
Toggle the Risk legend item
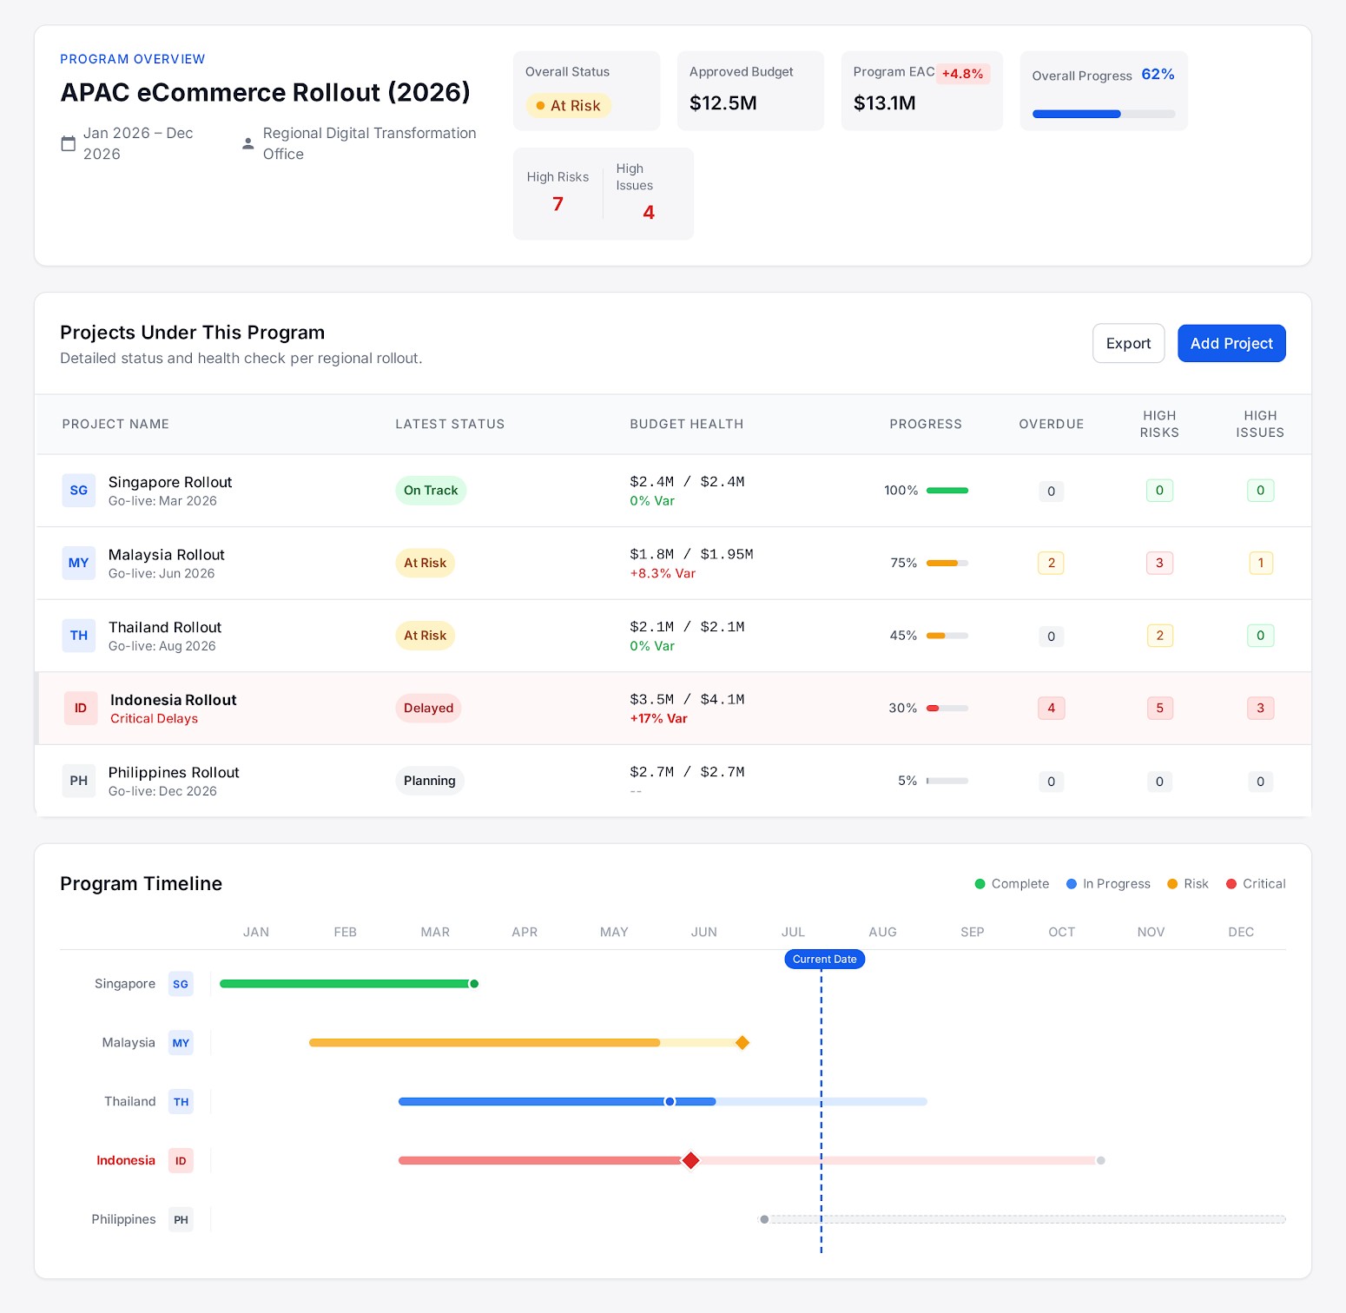coord(1186,883)
